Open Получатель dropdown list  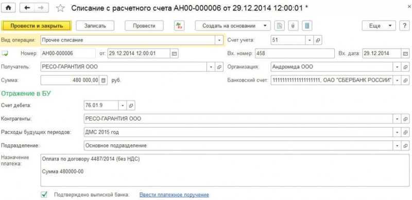click(x=211, y=67)
